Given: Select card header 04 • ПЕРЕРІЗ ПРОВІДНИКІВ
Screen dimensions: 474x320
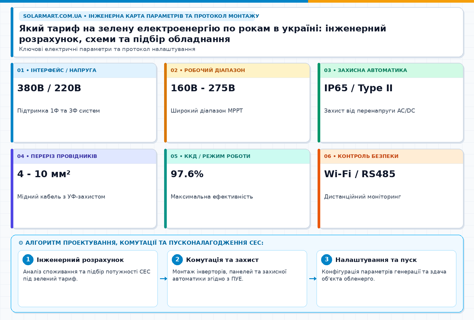Looking at the screenshot, I should pyautogui.click(x=85, y=156).
